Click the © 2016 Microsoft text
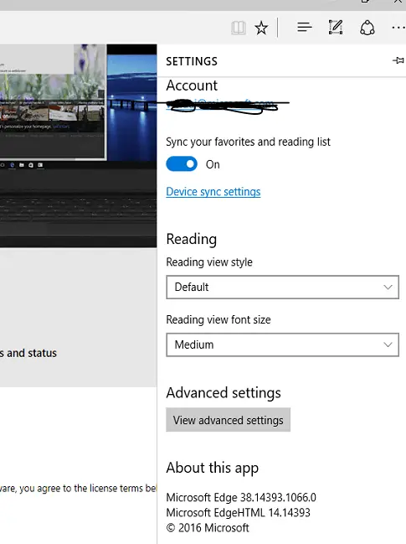406x544 pixels. (x=208, y=528)
